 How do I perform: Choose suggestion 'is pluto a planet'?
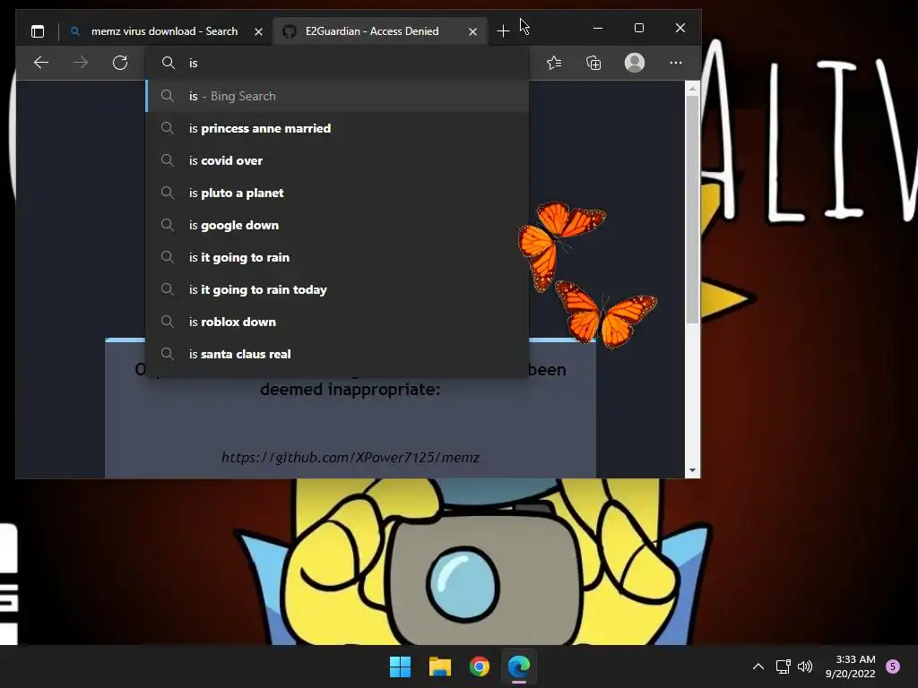(x=338, y=193)
